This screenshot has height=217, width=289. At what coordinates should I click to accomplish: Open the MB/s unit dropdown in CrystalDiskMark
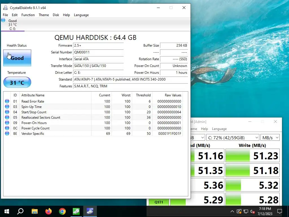point(270,138)
